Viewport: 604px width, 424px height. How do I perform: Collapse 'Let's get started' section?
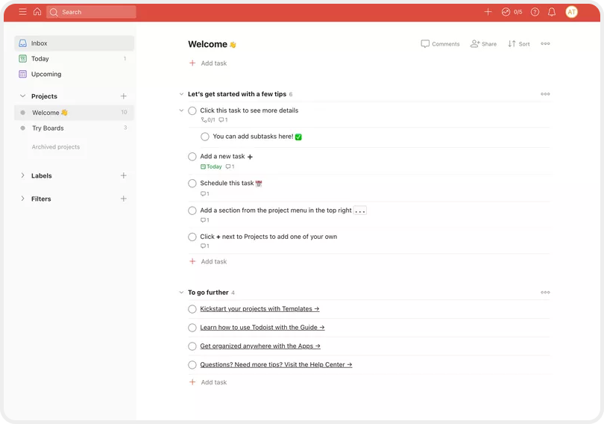coord(181,94)
